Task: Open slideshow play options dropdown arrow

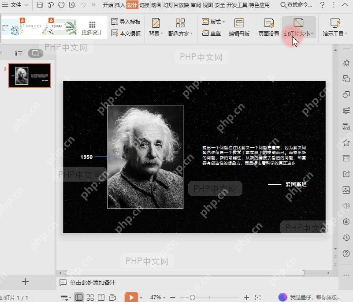Action: (x=141, y=298)
